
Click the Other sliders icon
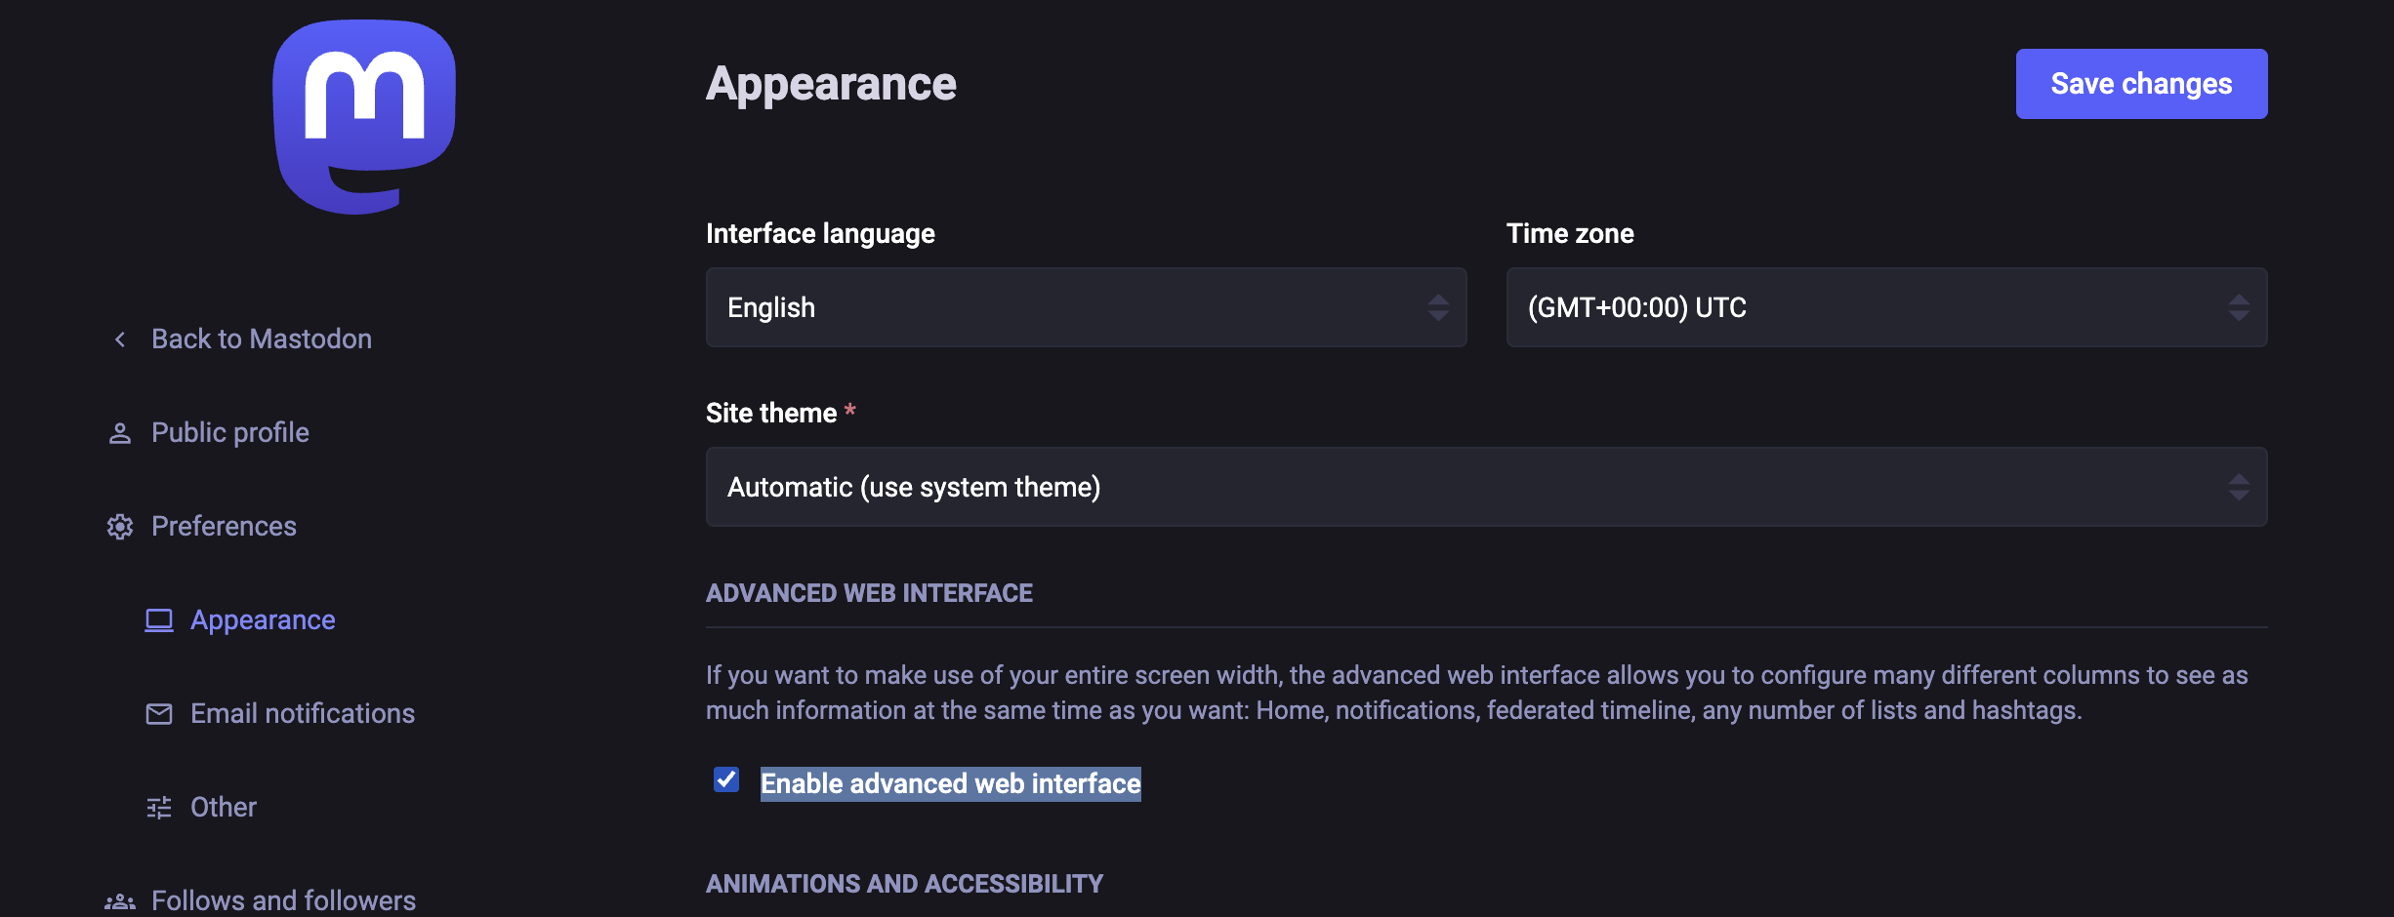(x=158, y=807)
